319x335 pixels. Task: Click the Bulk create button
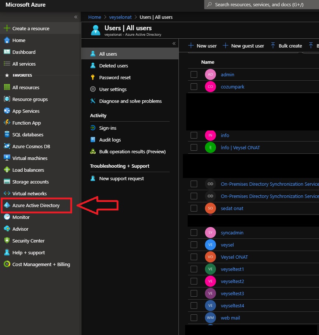click(286, 46)
